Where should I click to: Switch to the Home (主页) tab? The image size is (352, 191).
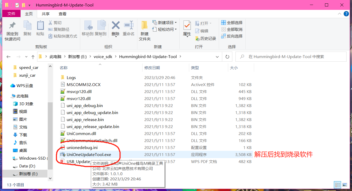tap(29, 14)
